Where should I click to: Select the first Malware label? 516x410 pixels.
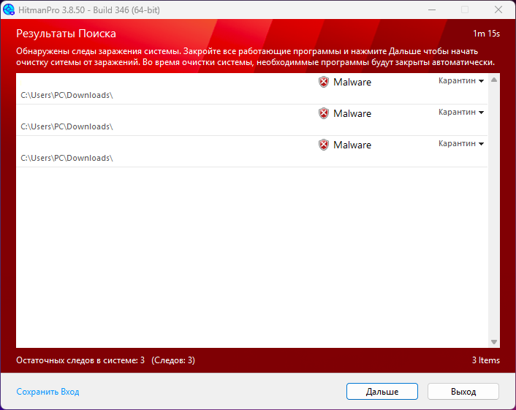coord(352,82)
